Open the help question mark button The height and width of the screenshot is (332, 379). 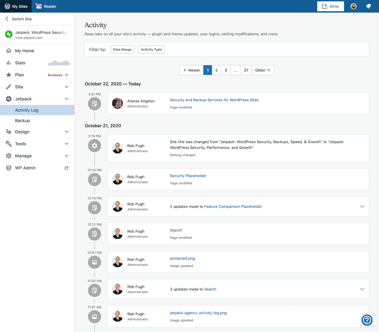coord(367,320)
